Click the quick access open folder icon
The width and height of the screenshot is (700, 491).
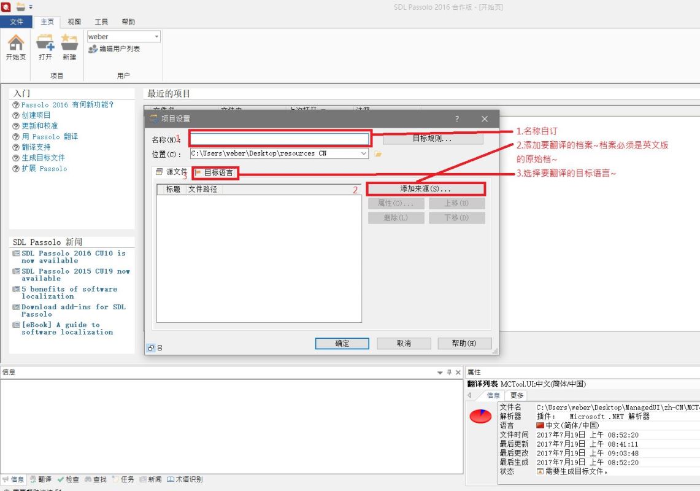click(20, 6)
